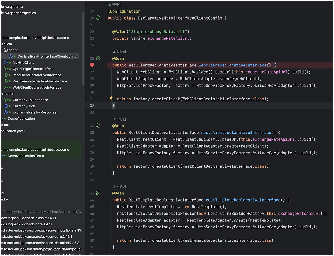Open the intention bulb on the return statement line
The width and height of the screenshot is (334, 256).
111,99
